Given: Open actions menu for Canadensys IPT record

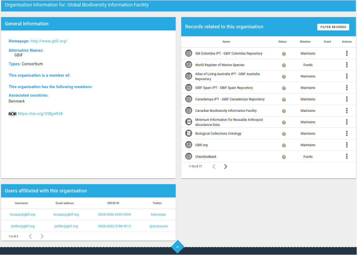Looking at the screenshot, I should 347,99.
